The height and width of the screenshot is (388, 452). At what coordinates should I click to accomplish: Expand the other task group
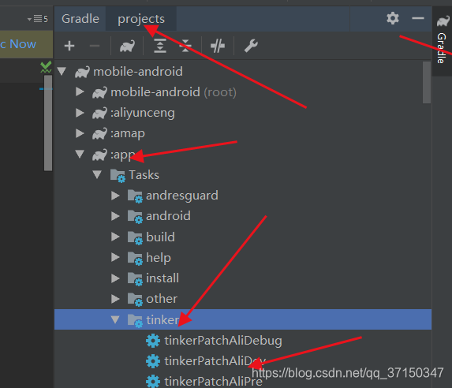[x=115, y=299]
